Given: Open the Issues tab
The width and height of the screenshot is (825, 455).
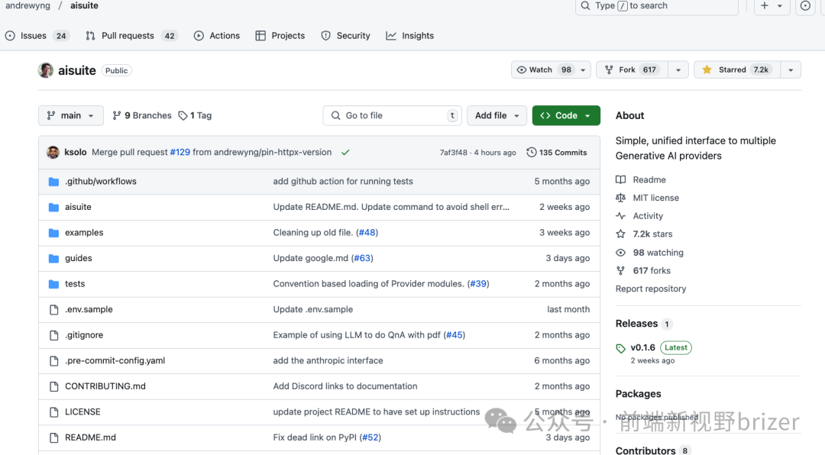Looking at the screenshot, I should tap(37, 36).
